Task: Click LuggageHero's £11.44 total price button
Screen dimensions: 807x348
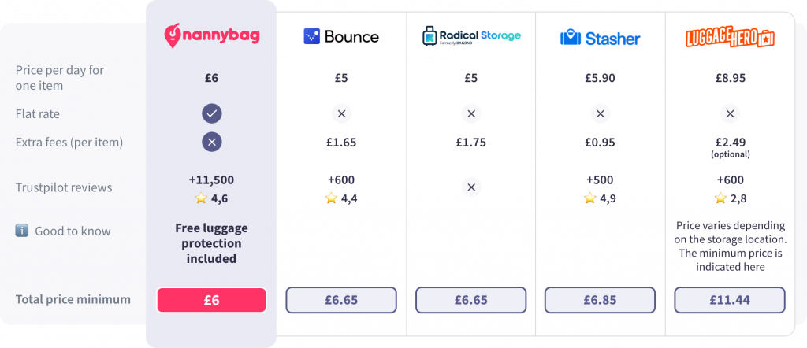Action: click(x=730, y=300)
